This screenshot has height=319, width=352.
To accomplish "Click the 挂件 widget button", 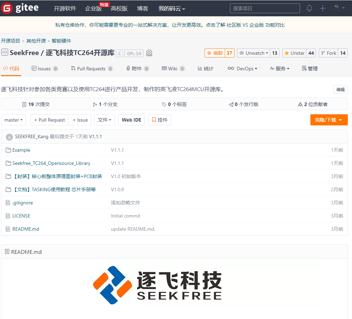I will pyautogui.click(x=160, y=120).
